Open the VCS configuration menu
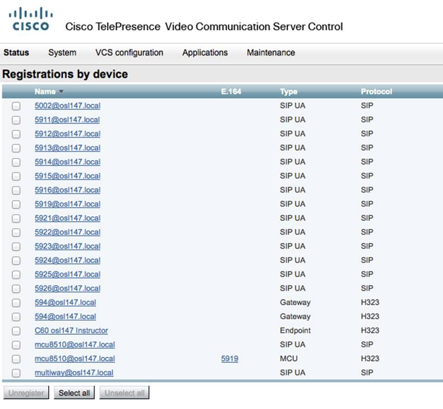The width and height of the screenshot is (443, 409). 129,53
